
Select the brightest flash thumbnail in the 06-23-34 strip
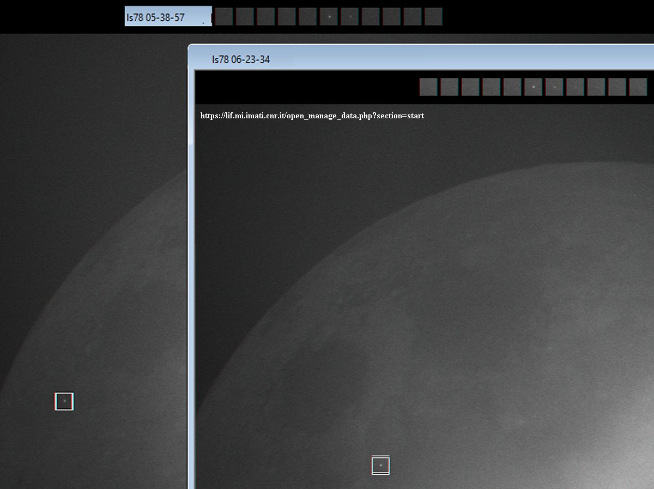point(533,87)
